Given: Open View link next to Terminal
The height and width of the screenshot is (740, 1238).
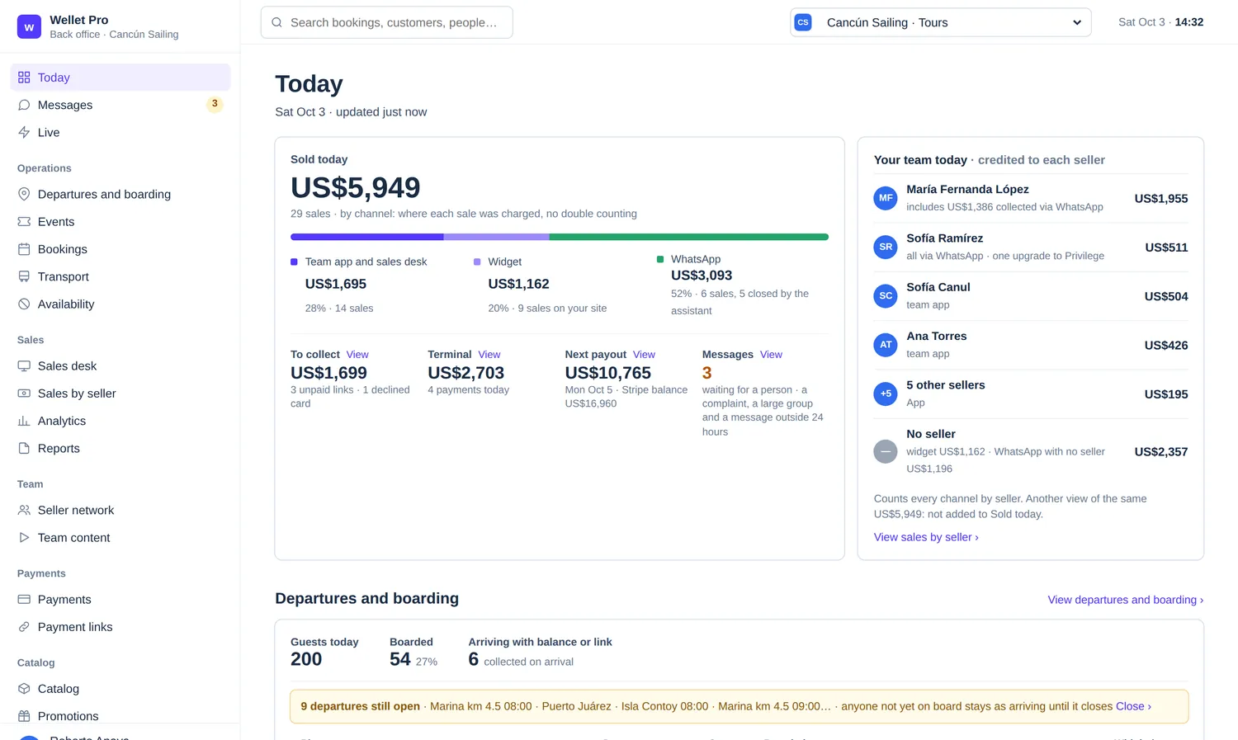Looking at the screenshot, I should coord(489,355).
